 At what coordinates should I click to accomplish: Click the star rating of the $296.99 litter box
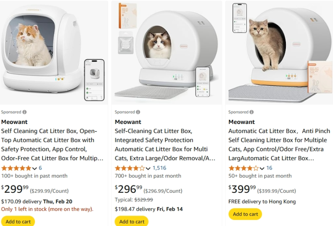tap(130, 168)
